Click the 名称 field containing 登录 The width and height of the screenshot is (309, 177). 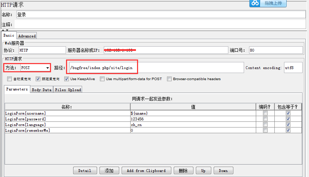point(161,15)
